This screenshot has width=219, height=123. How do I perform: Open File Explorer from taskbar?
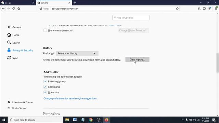67,120
